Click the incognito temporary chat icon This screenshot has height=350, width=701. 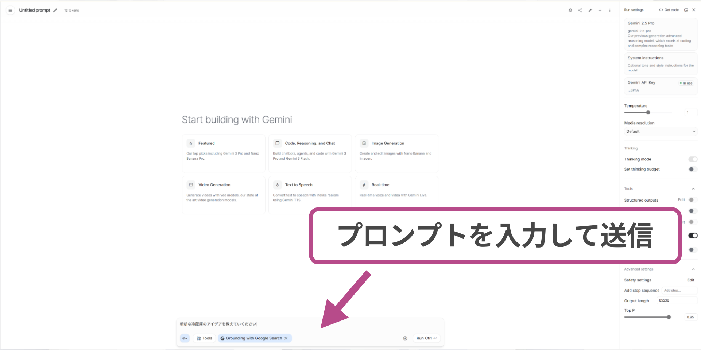click(570, 10)
